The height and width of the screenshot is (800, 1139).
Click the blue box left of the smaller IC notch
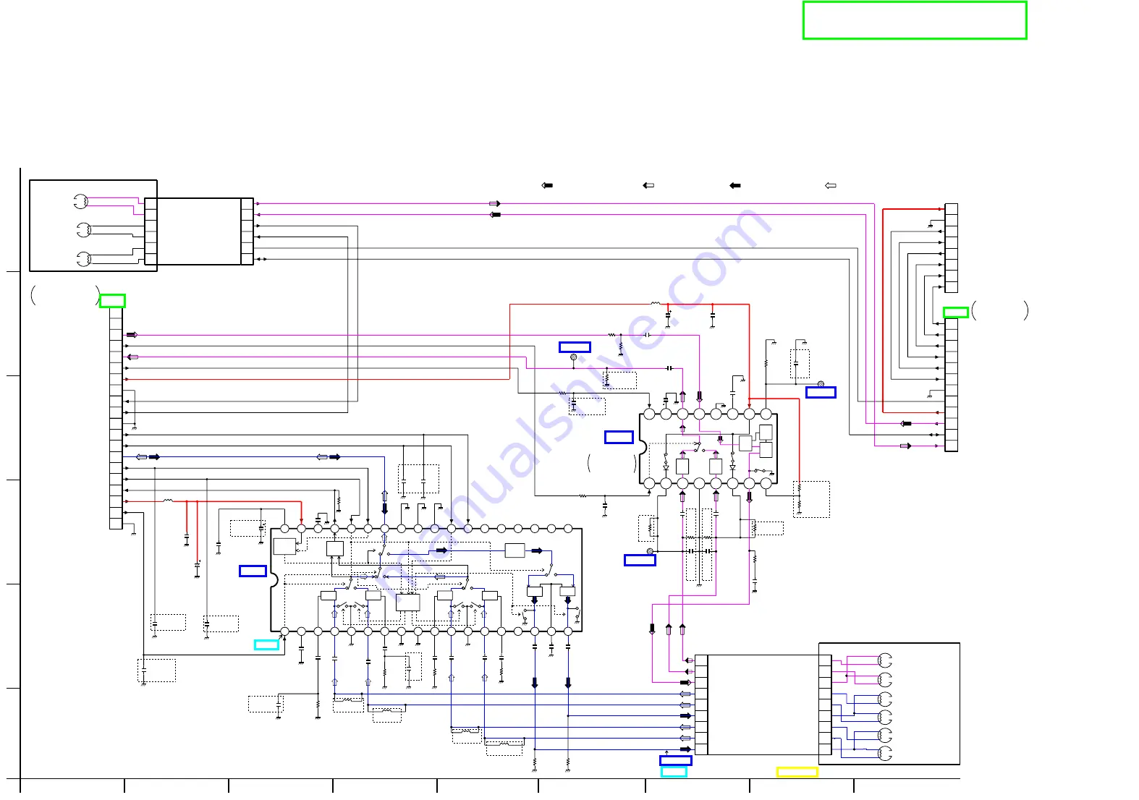[x=619, y=437]
